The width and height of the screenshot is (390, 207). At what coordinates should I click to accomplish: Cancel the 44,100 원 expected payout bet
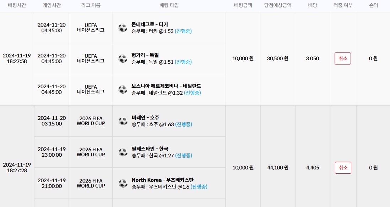[x=343, y=168]
